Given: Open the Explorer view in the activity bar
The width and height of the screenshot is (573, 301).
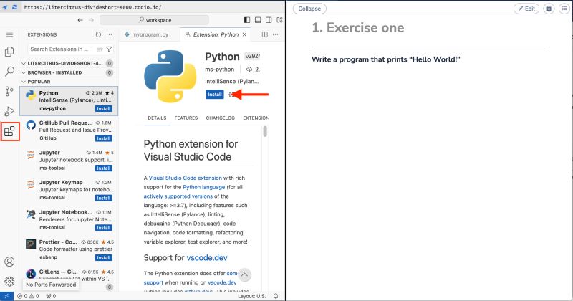Looking at the screenshot, I should [9, 52].
